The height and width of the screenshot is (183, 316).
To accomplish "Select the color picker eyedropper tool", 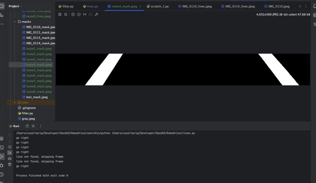I will point(96,14).
